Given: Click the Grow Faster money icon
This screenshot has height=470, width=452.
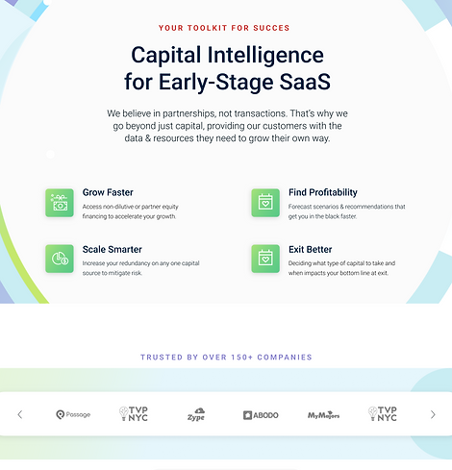Looking at the screenshot, I should [60, 203].
